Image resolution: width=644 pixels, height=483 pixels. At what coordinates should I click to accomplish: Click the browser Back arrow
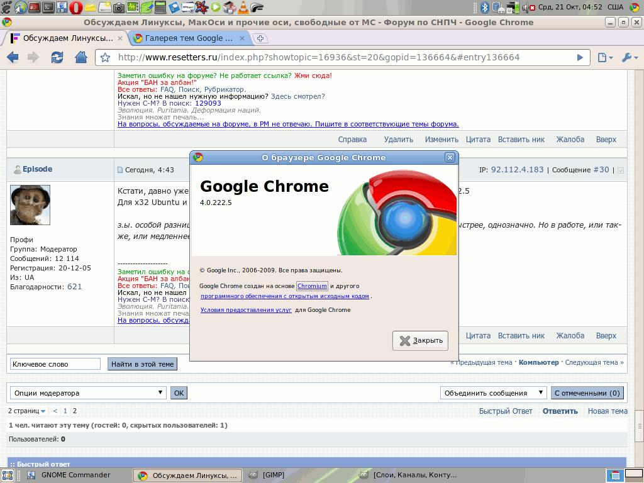coord(13,57)
